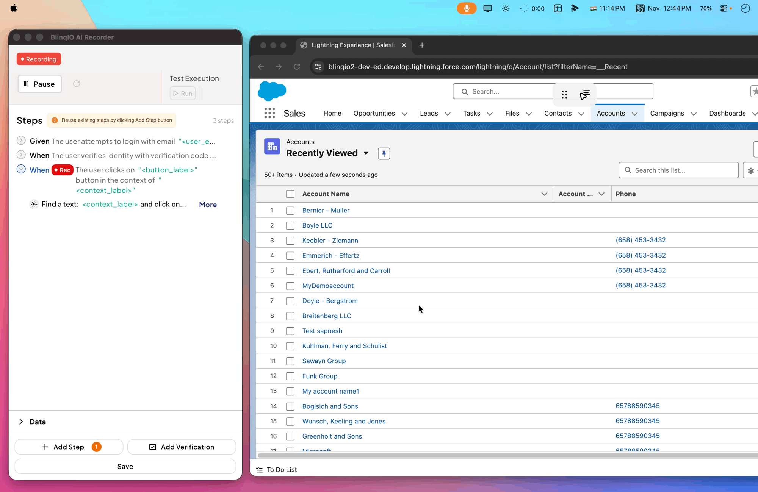758x492 pixels.
Task: Open the Contacts navigation tab
Action: pos(558,113)
